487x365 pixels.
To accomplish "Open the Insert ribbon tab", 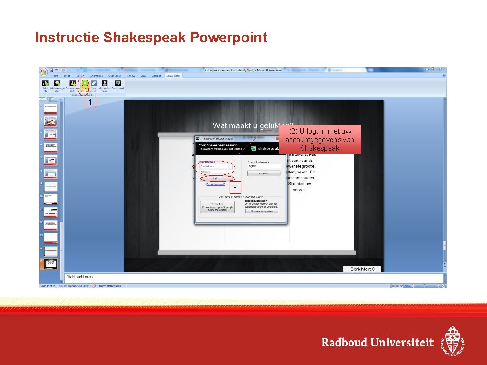I will pos(67,76).
